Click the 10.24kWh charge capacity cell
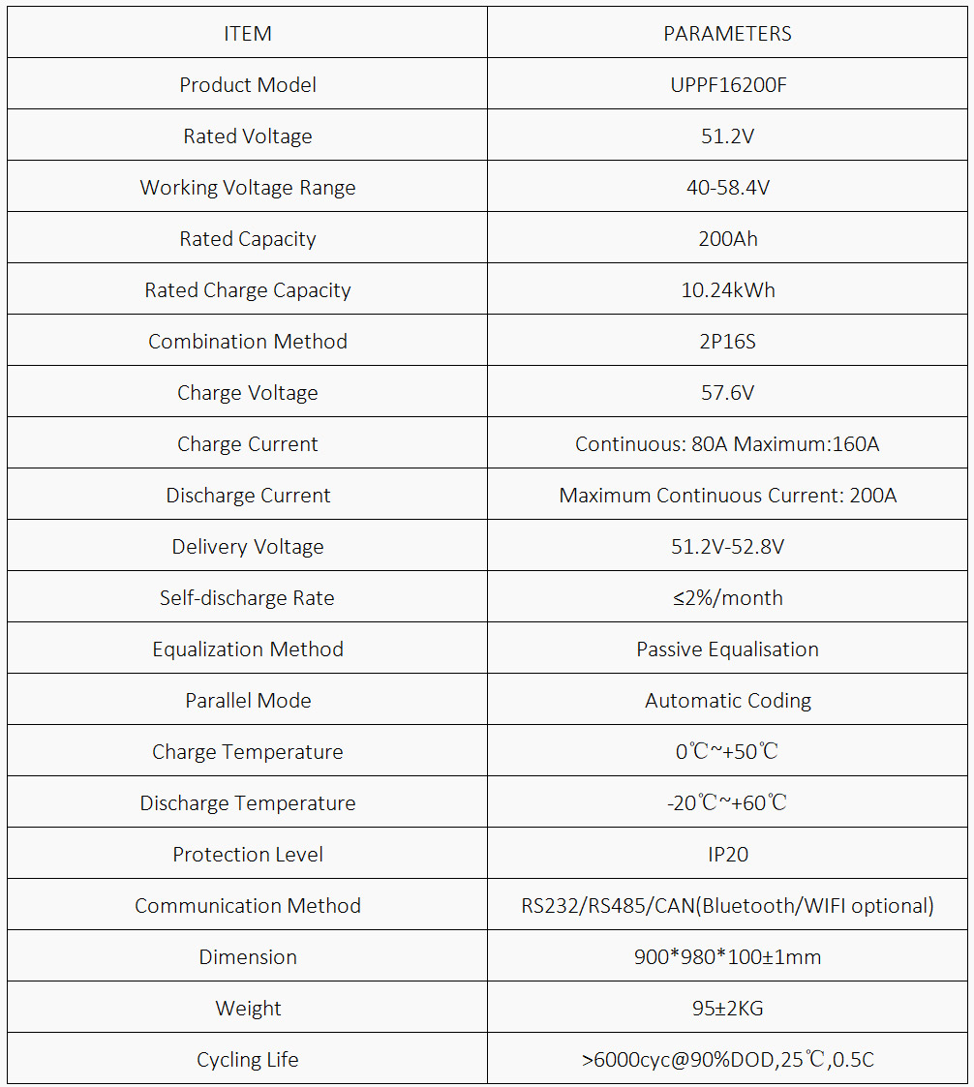This screenshot has height=1087, width=974. coord(727,290)
